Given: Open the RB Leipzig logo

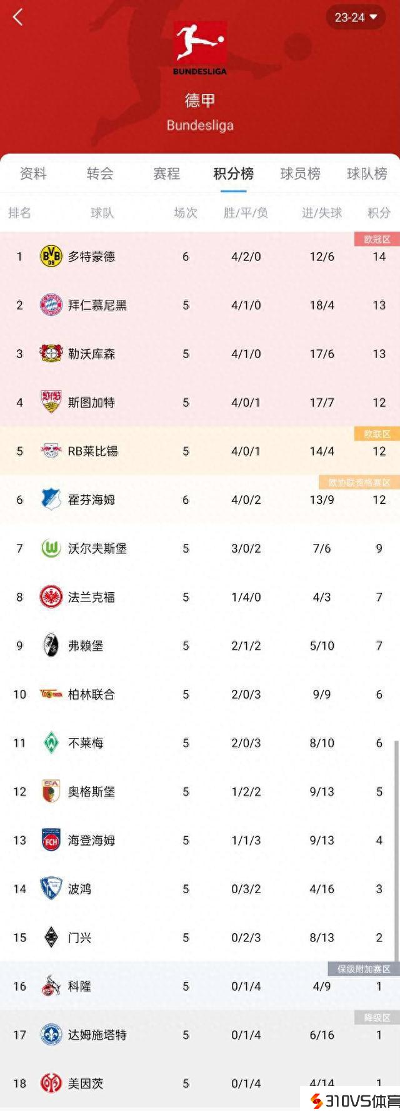Looking at the screenshot, I should point(51,451).
